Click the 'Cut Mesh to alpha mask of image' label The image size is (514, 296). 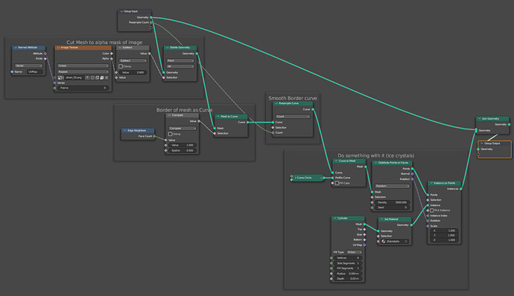104,42
